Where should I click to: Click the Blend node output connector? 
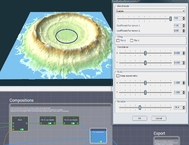pos(26,123)
